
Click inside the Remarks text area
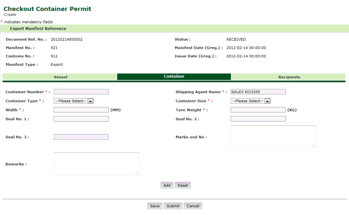click(96, 164)
